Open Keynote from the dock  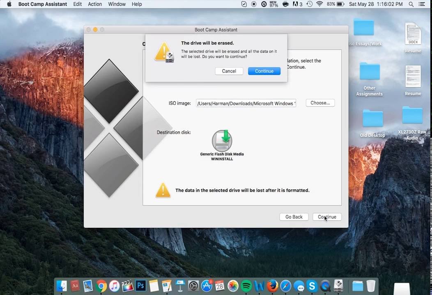tap(180, 286)
